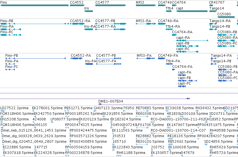Click the CG4749 gene label
238x157 pixels.
[x=165, y=3]
